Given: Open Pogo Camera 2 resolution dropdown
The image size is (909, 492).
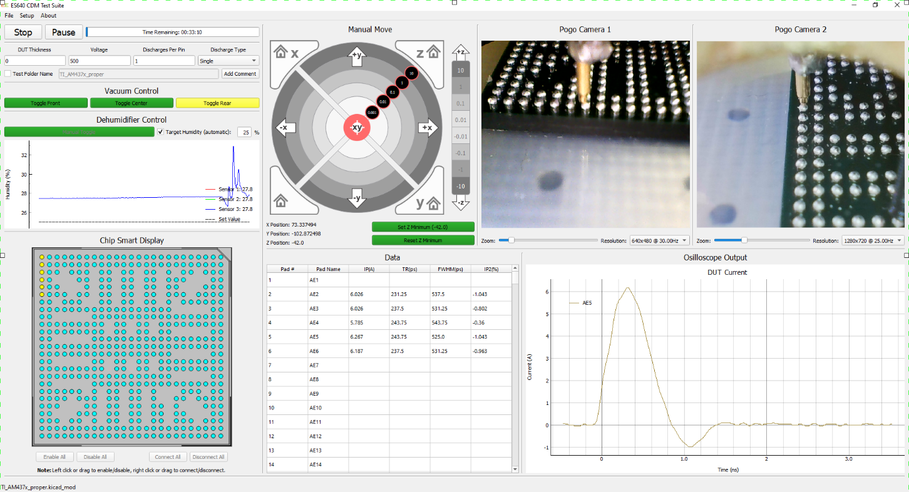Looking at the screenshot, I should [x=873, y=240].
